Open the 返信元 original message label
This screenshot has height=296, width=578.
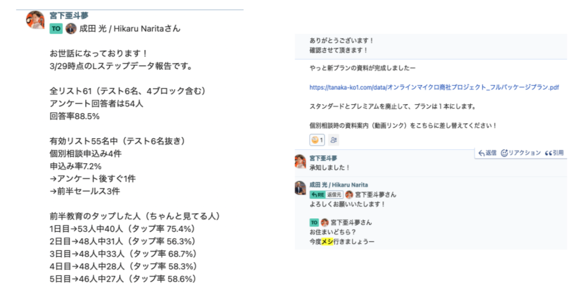point(334,194)
